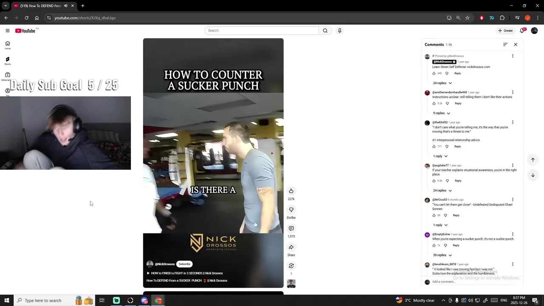Expand 9 replies under anotherrandomhandle498
Viewport: 544px width, 306px height.
click(442, 113)
